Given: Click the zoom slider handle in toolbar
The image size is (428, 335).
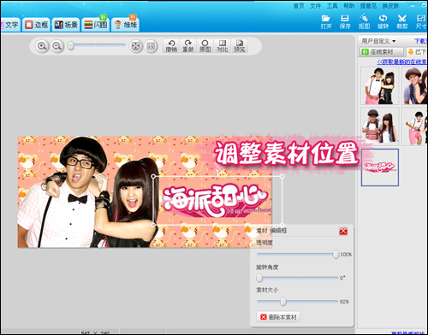Looking at the screenshot, I should tap(71, 46).
